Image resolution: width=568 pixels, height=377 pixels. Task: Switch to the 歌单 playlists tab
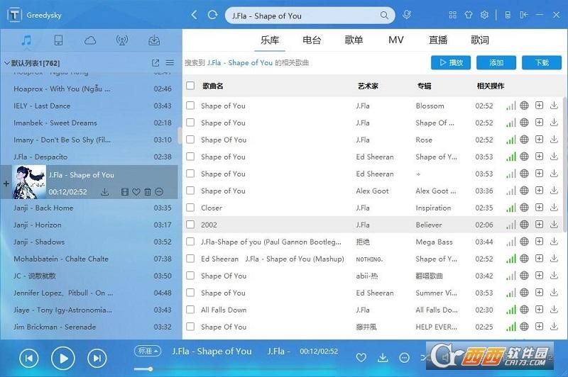(354, 40)
